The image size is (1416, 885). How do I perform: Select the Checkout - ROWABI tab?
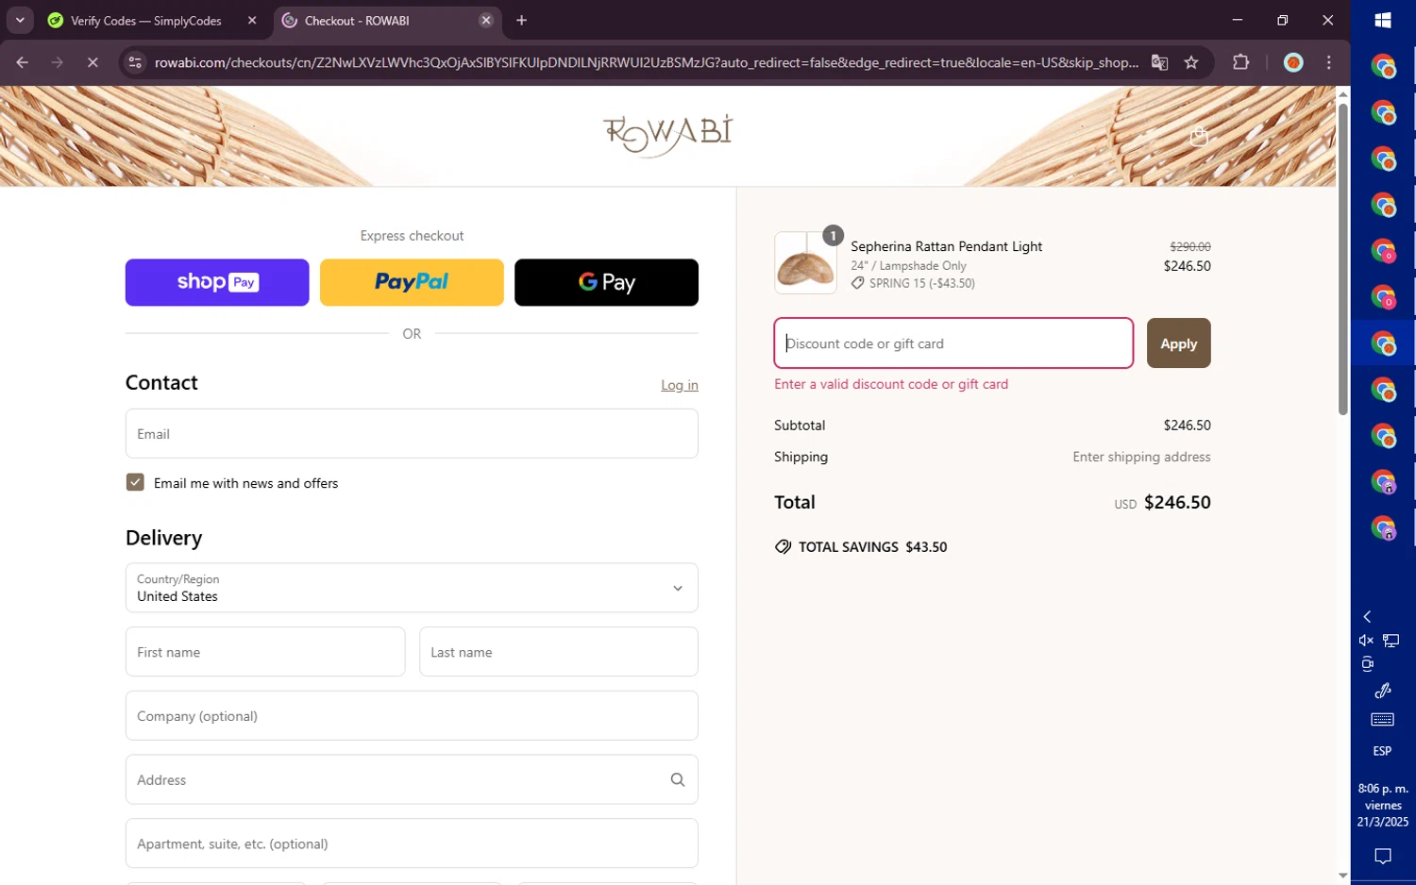pyautogui.click(x=387, y=20)
